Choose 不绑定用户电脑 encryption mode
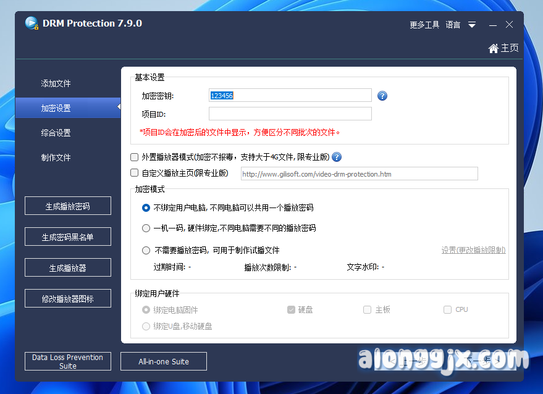This screenshot has height=394, width=543. pyautogui.click(x=146, y=207)
